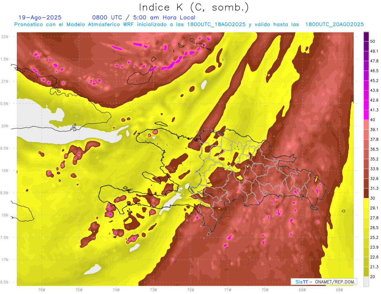Click the '22N' latitude label

coord(5,37)
